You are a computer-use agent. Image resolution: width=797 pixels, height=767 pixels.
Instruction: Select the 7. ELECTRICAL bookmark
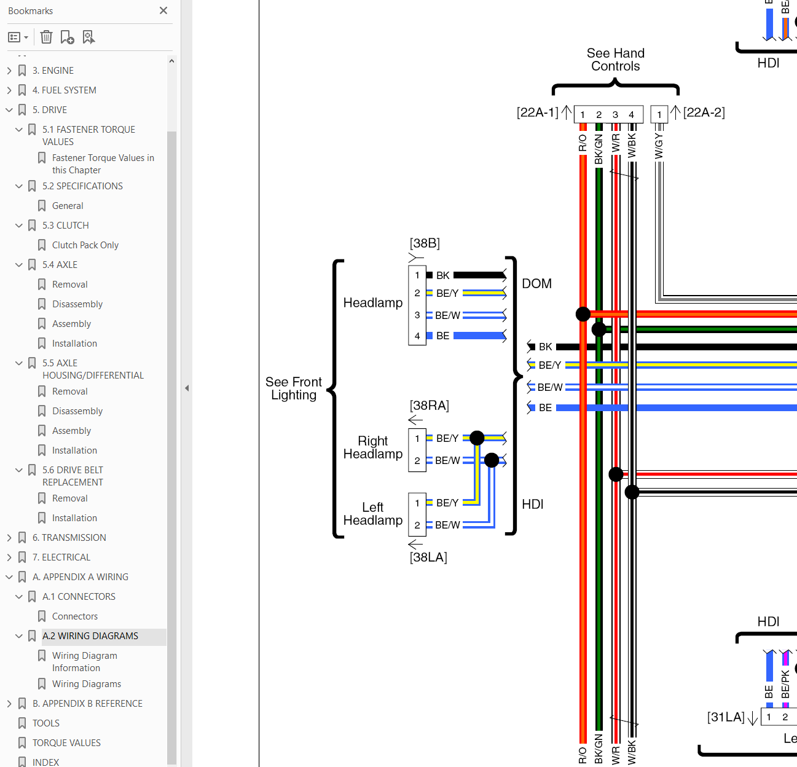(x=61, y=557)
